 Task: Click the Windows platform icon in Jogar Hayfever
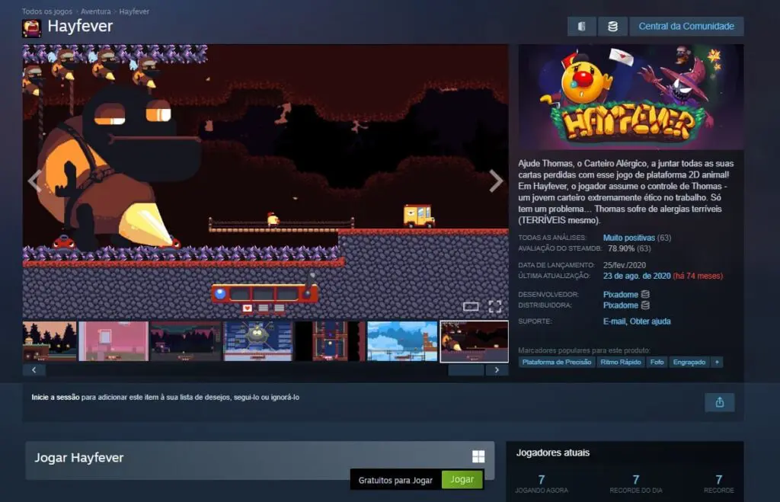pyautogui.click(x=478, y=457)
